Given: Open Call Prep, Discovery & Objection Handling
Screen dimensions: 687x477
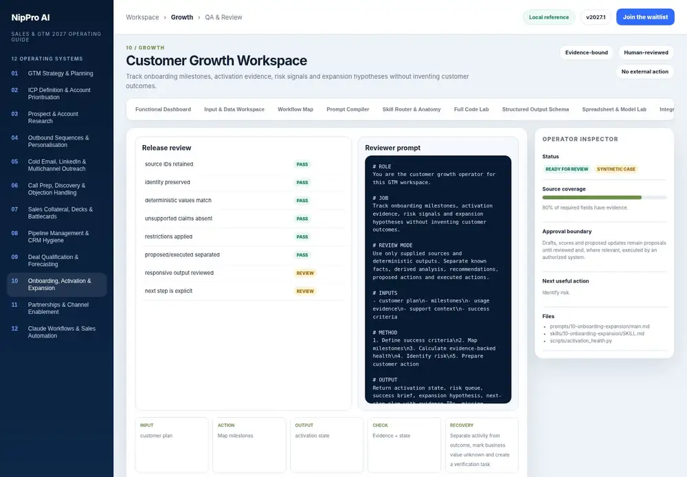Looking at the screenshot, I should (x=56, y=189).
